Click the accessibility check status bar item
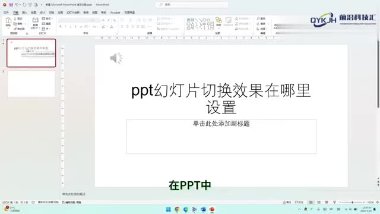 tap(71, 202)
